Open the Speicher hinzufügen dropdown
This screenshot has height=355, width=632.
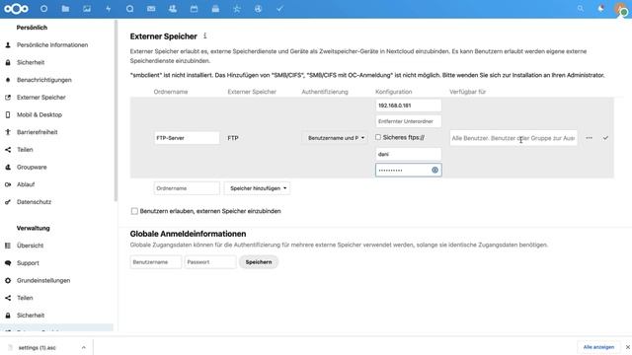coord(257,188)
